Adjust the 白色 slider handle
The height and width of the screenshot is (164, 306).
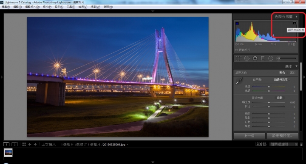[269, 122]
